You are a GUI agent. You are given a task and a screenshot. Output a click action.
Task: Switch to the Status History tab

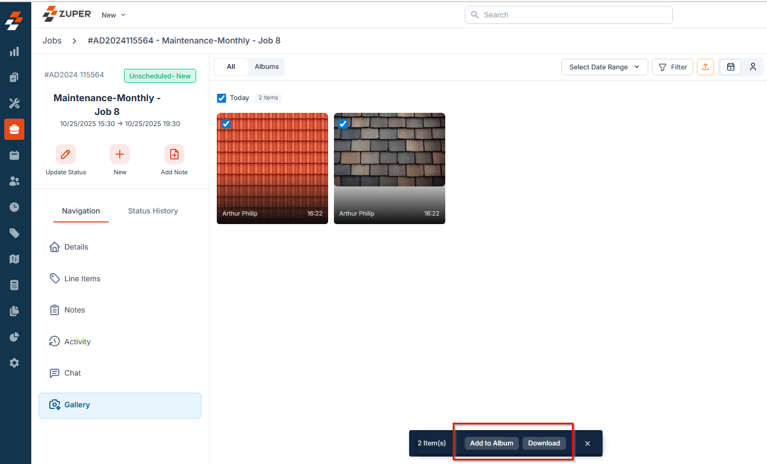[x=153, y=211]
